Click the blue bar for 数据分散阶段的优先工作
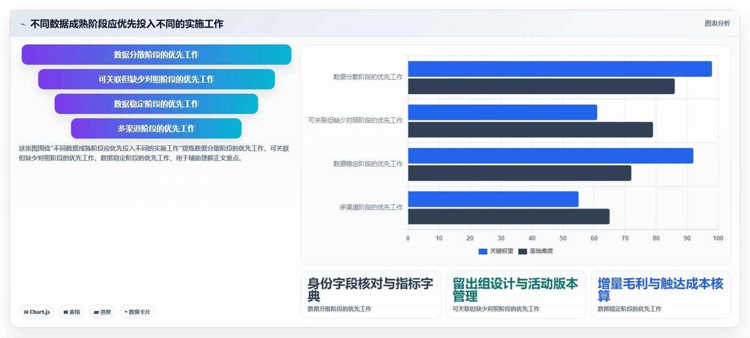Viewport: 750px width, 338px height. point(560,69)
